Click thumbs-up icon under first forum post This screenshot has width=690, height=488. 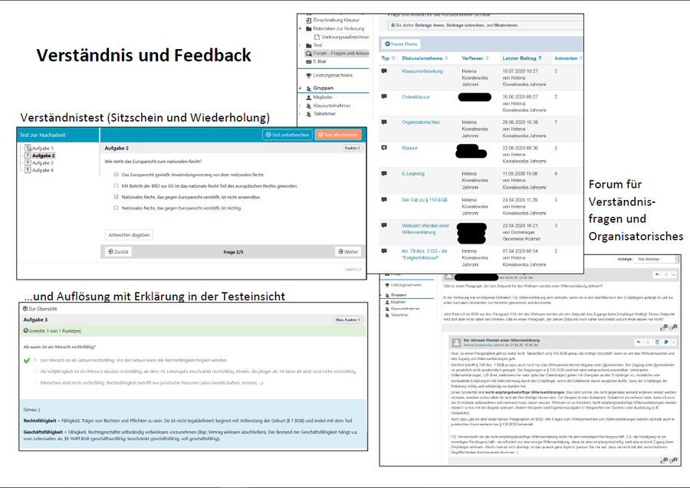pos(665,328)
